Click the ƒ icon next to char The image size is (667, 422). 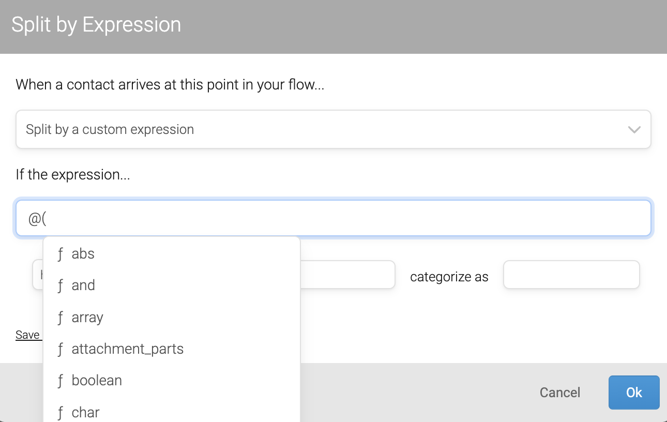point(60,412)
